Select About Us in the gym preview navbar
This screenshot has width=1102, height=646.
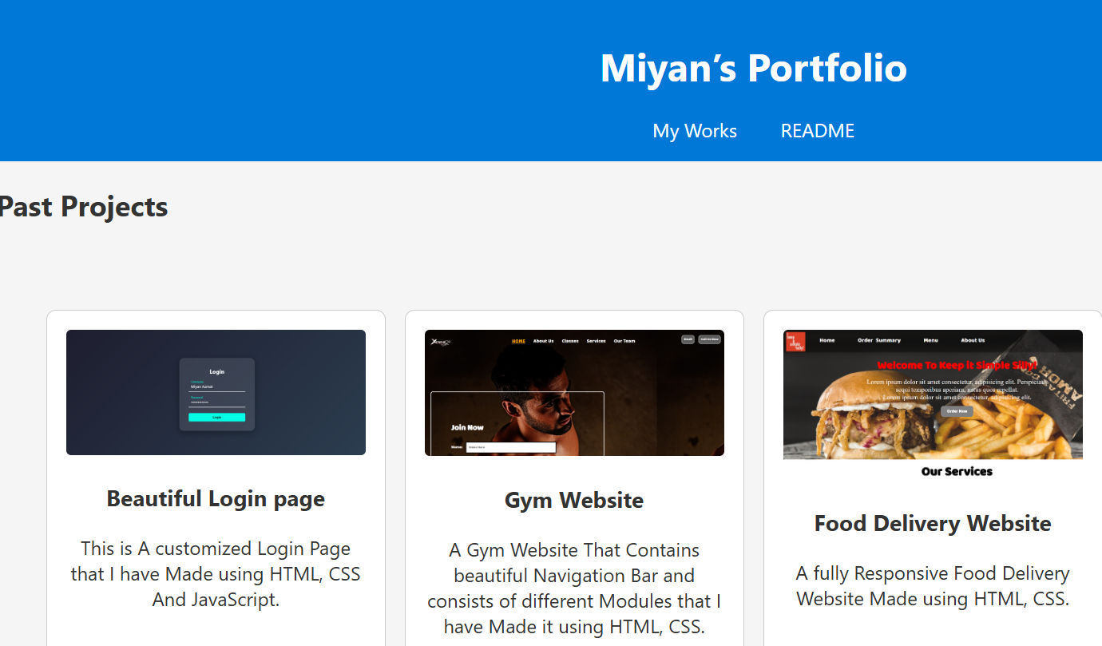click(x=543, y=341)
